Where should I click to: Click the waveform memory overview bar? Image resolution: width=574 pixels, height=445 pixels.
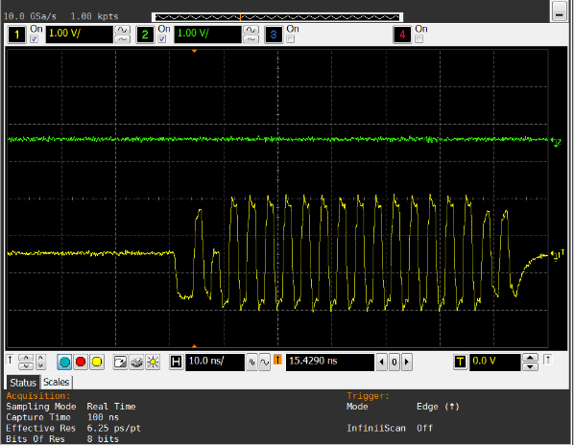click(277, 17)
